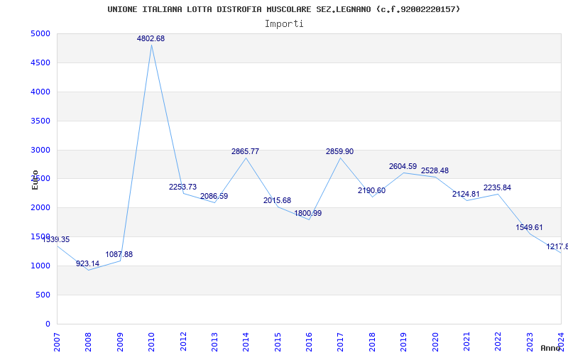This screenshot has height=355, width=568.
Task: Select the 2859.90 data label
Action: click(x=340, y=151)
